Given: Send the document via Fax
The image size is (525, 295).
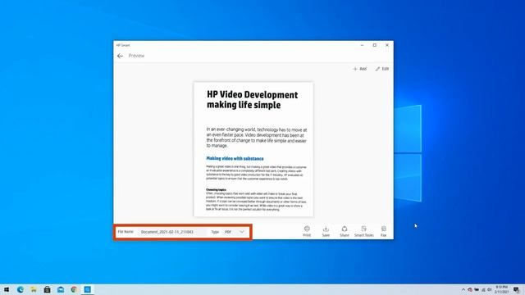Looking at the screenshot, I should click(383, 231).
